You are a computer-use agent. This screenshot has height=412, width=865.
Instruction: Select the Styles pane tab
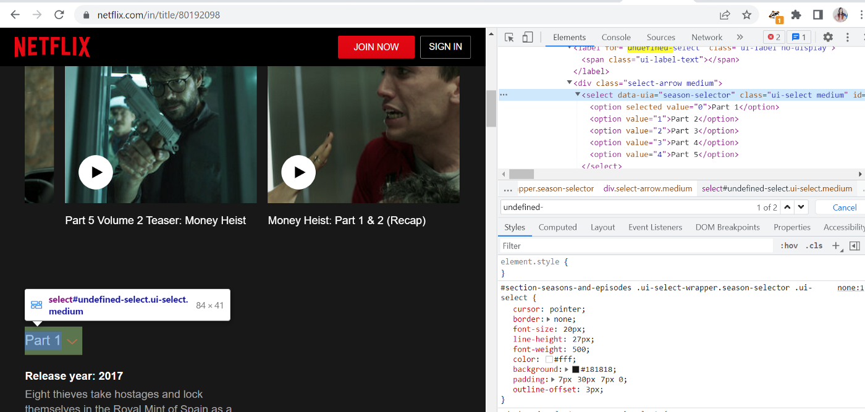515,227
